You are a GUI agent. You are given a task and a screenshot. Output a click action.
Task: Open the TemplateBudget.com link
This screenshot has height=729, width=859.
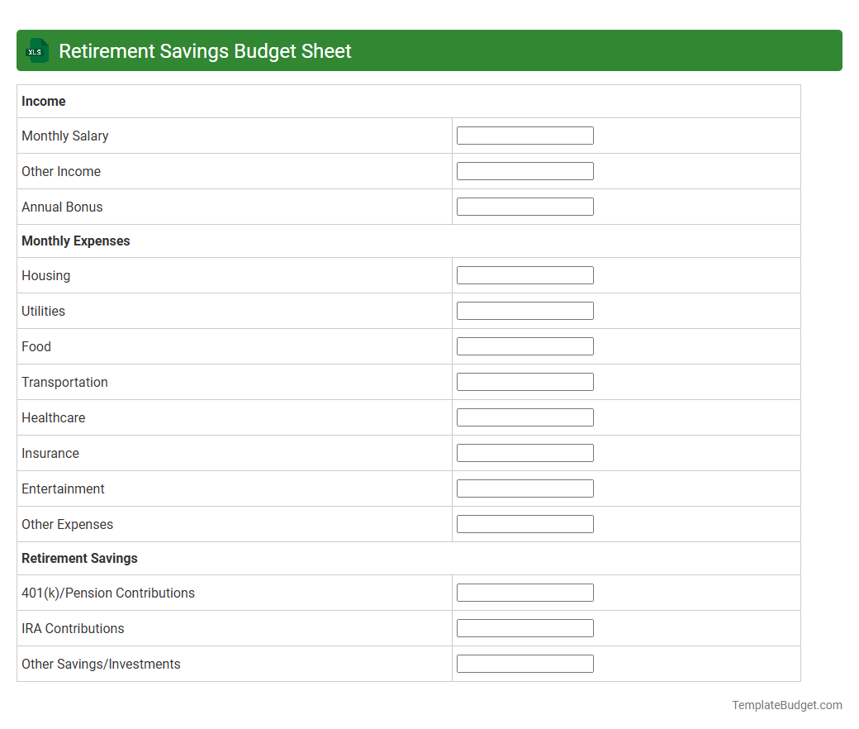point(787,705)
